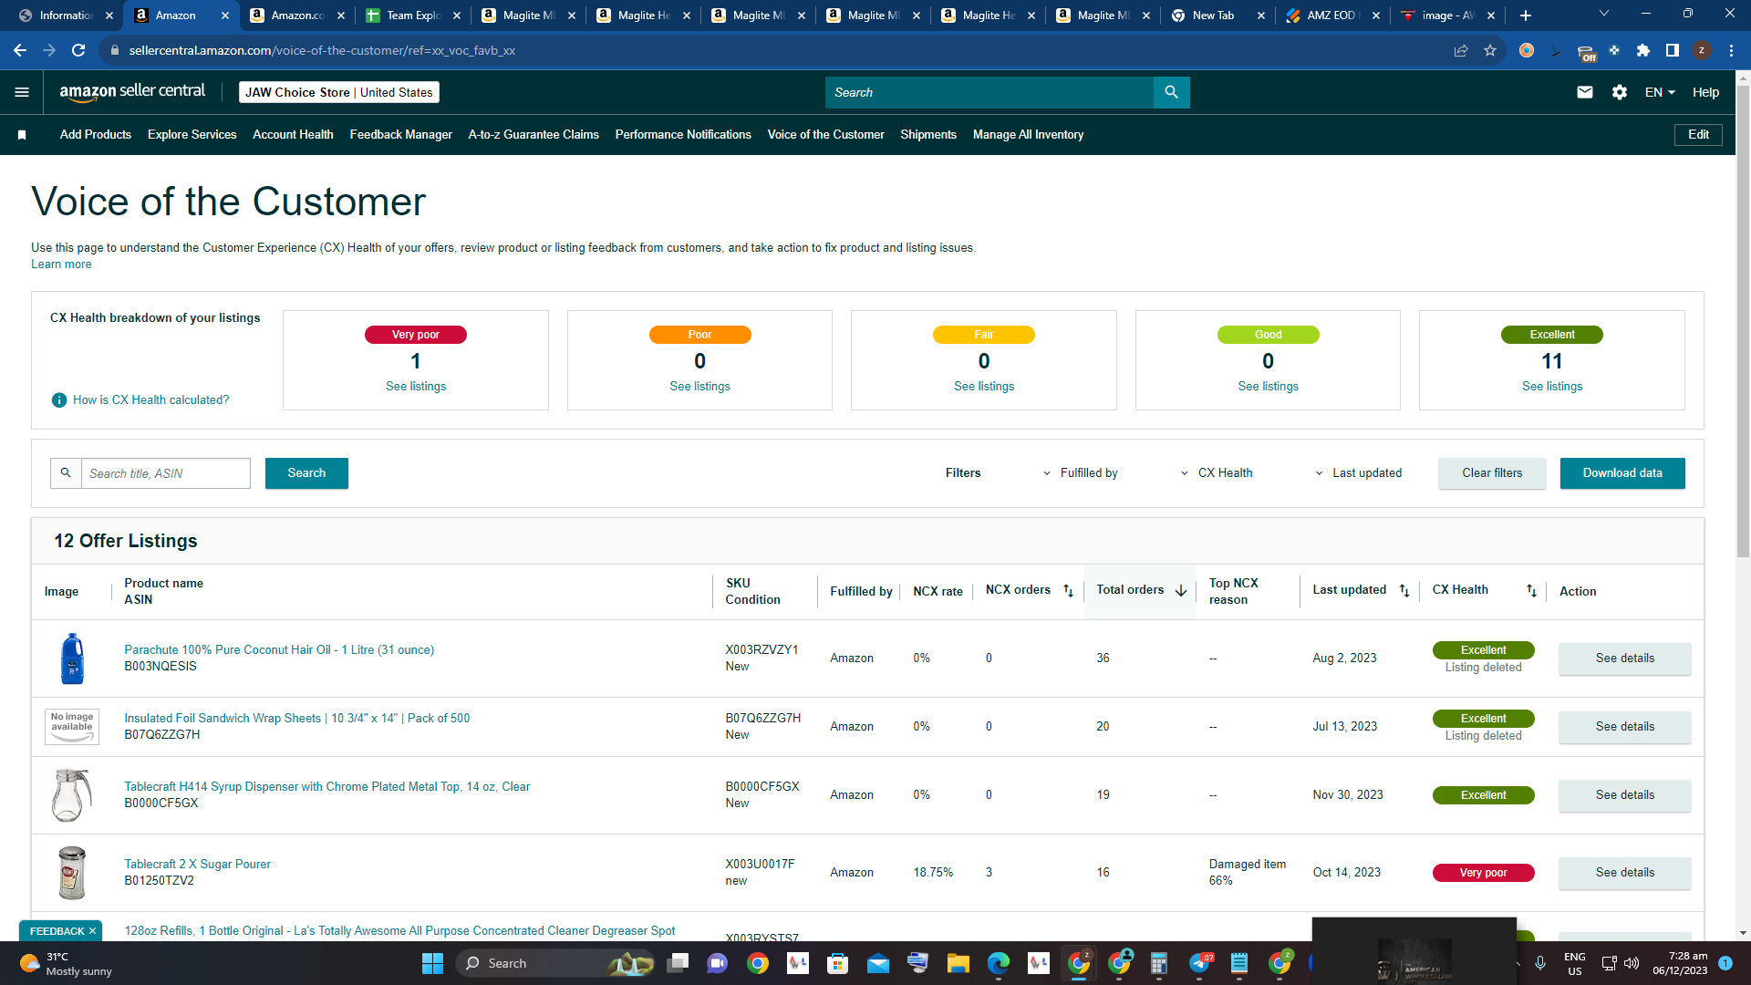Image resolution: width=1751 pixels, height=985 pixels.
Task: Go to Manage All Inventory
Action: tap(1028, 135)
